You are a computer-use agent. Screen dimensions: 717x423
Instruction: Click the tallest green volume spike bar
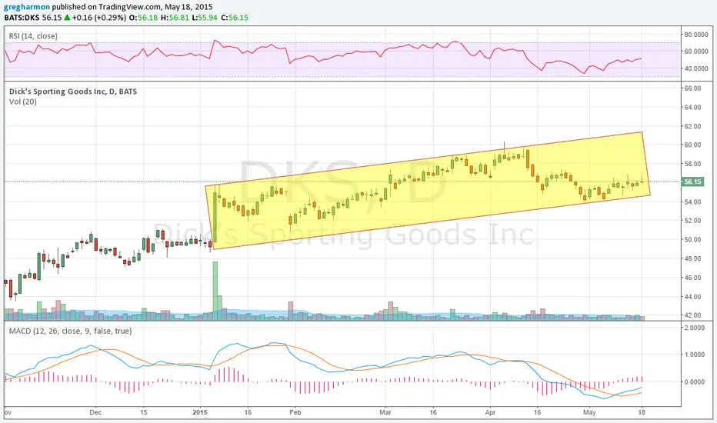click(215, 291)
